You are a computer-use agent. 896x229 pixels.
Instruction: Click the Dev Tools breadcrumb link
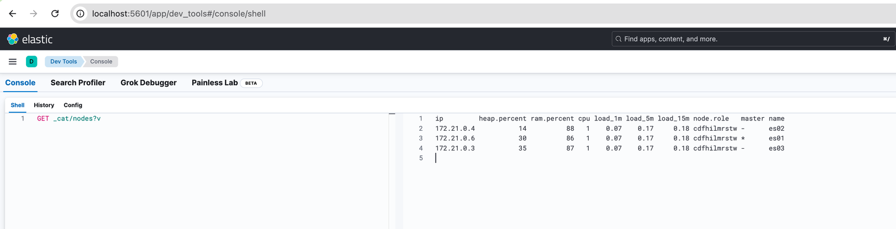coord(64,62)
